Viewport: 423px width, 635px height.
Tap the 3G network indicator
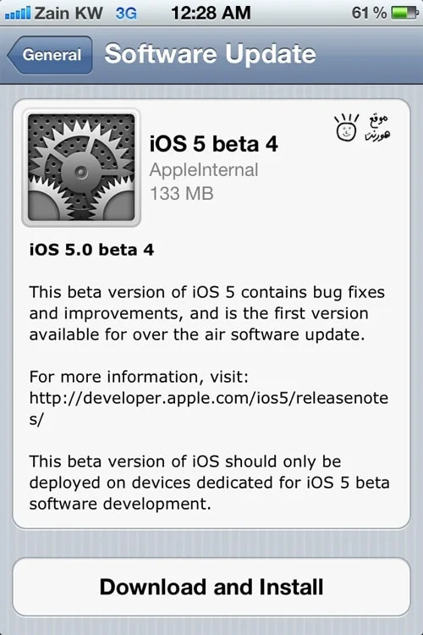tap(126, 14)
